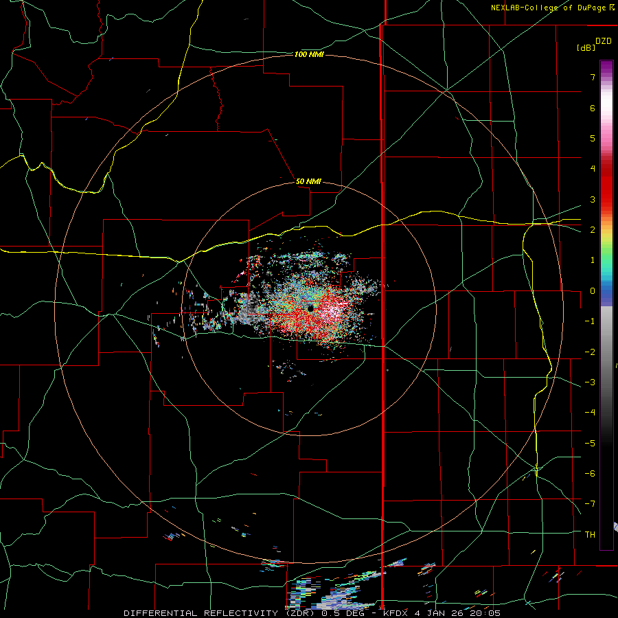
Task: Click the black radar site dot
Action: coord(310,308)
